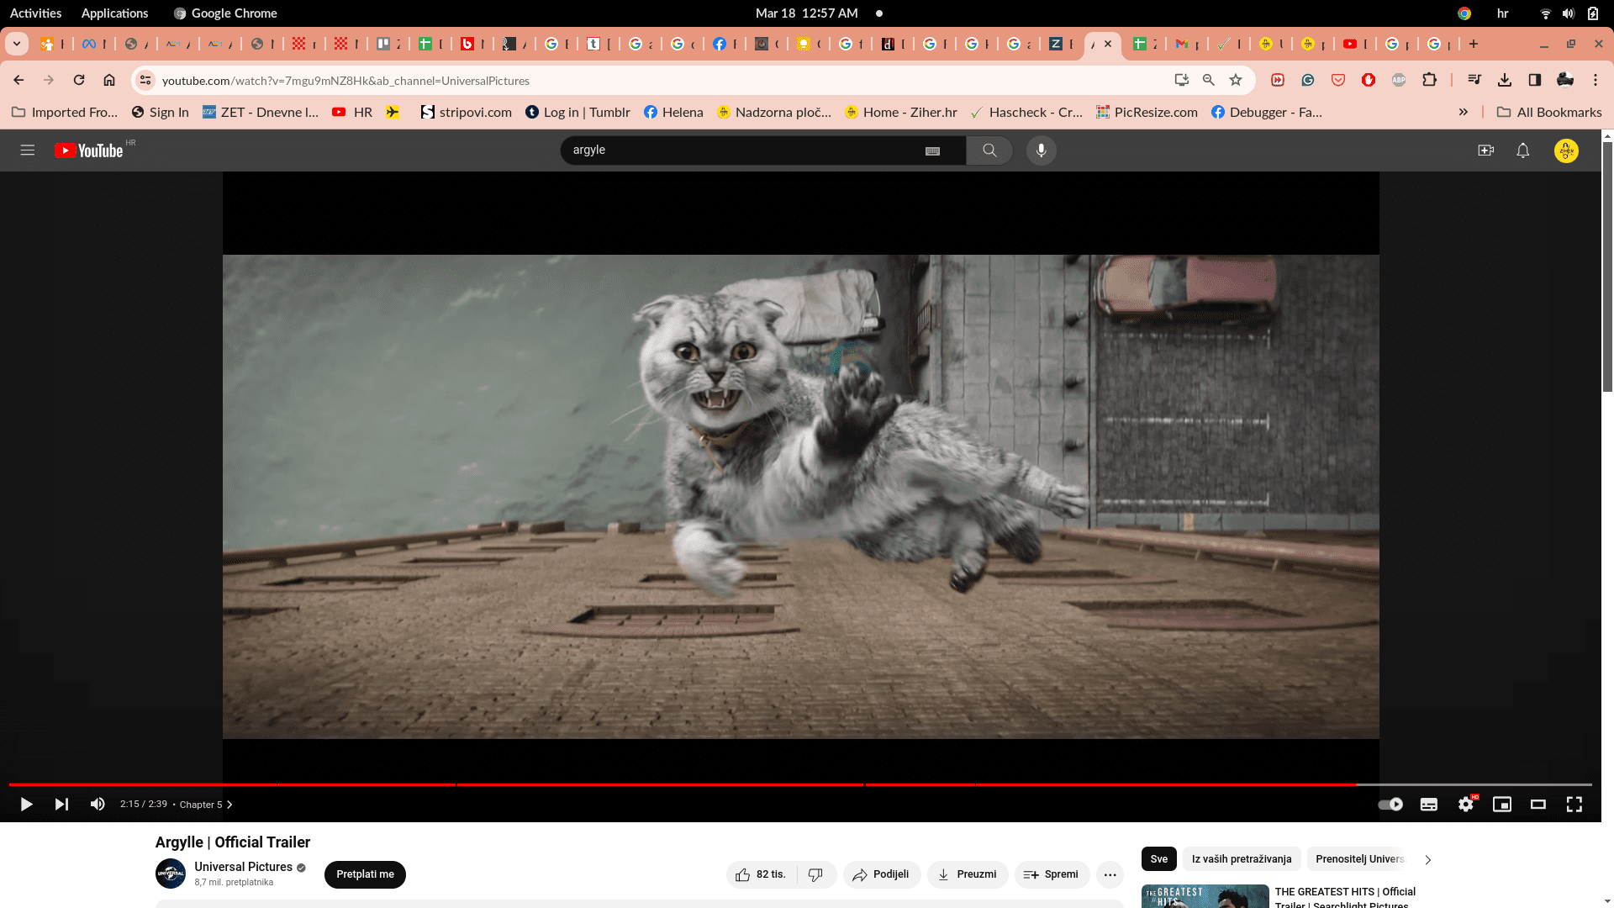
Task: Open the Log in | Tumblr bookmark
Action: point(578,112)
